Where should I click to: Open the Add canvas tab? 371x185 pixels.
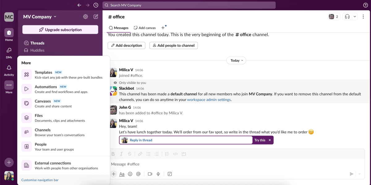tap(144, 27)
